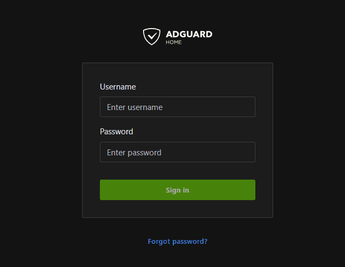The width and height of the screenshot is (345, 267).
Task: Select the 'Enter username' placeholder text
Action: tap(134, 107)
